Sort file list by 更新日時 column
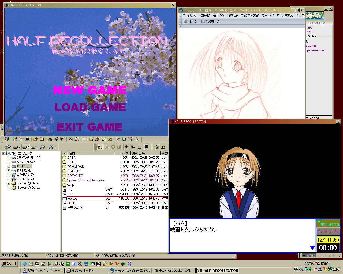Image resolution: width=343 pixels, height=274 pixels. pyautogui.click(x=146, y=153)
